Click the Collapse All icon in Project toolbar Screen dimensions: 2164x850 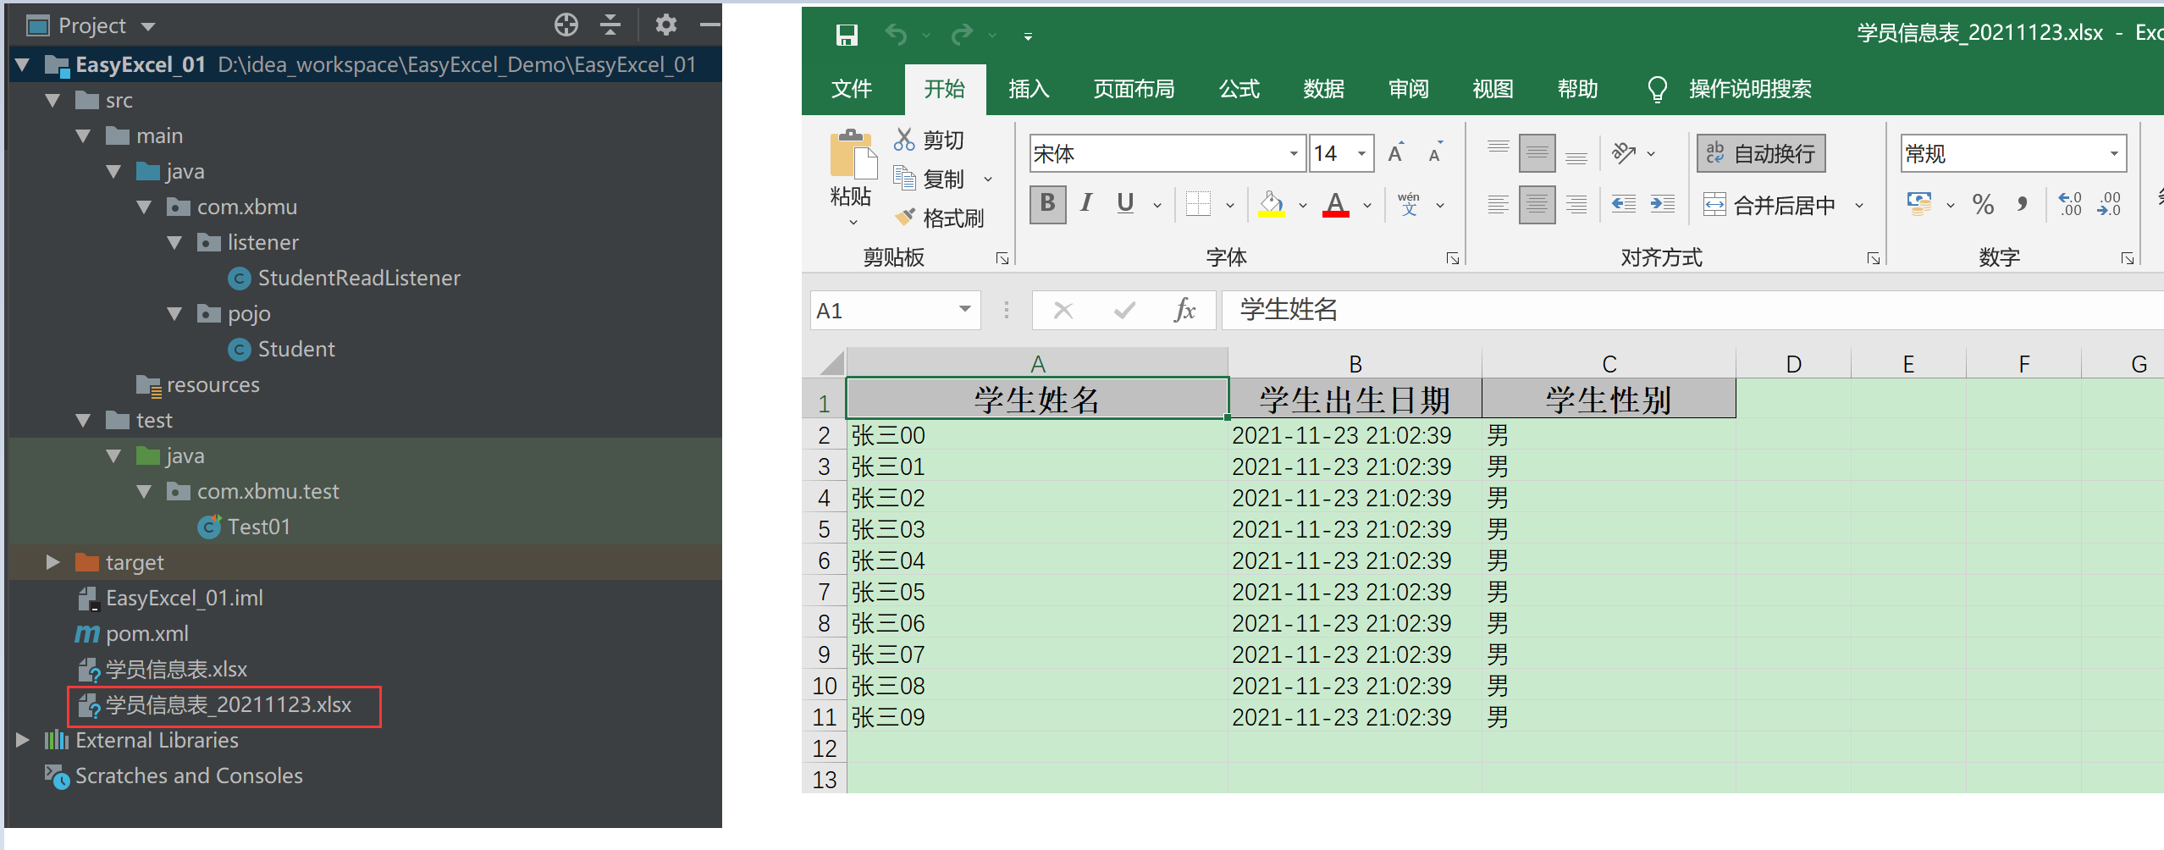(x=610, y=25)
